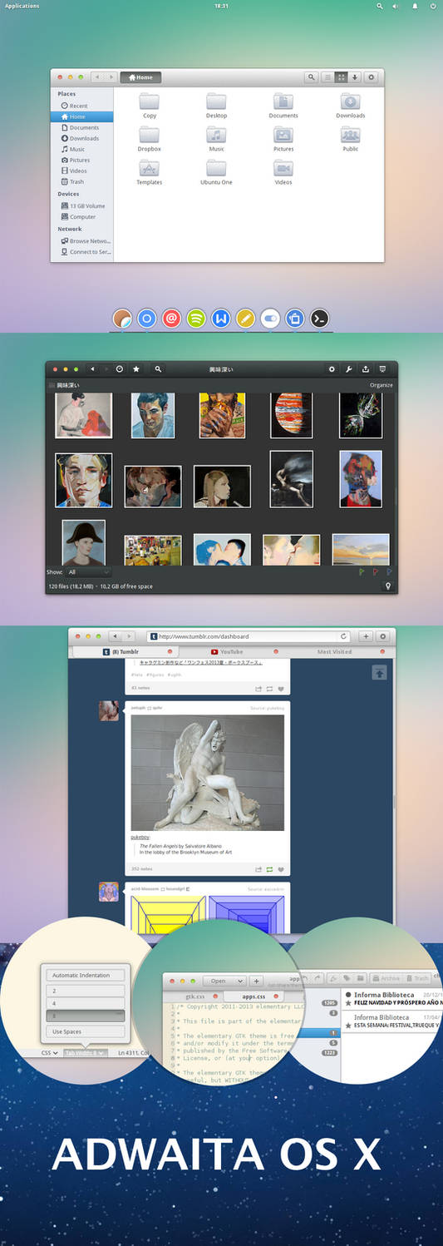
Task: Open the yellow pencil app in dock
Action: pos(245,318)
